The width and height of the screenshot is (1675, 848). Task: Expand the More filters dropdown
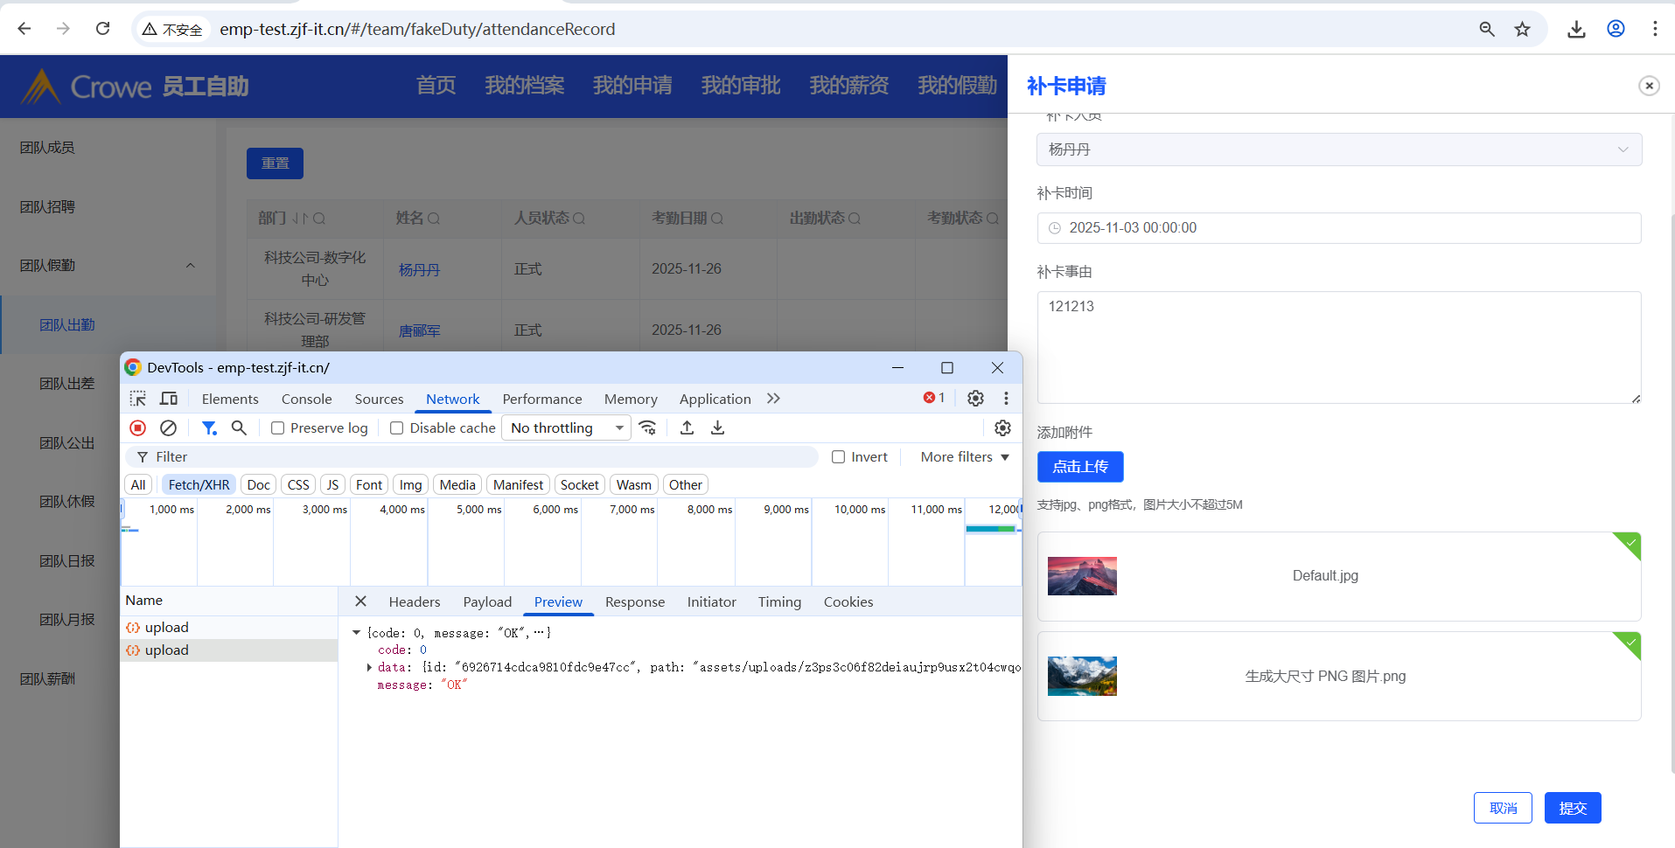(x=964, y=457)
